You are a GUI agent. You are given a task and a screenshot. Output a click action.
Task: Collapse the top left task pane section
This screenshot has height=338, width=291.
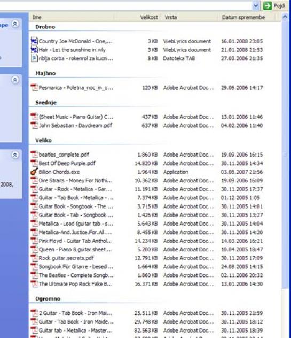(15, 24)
